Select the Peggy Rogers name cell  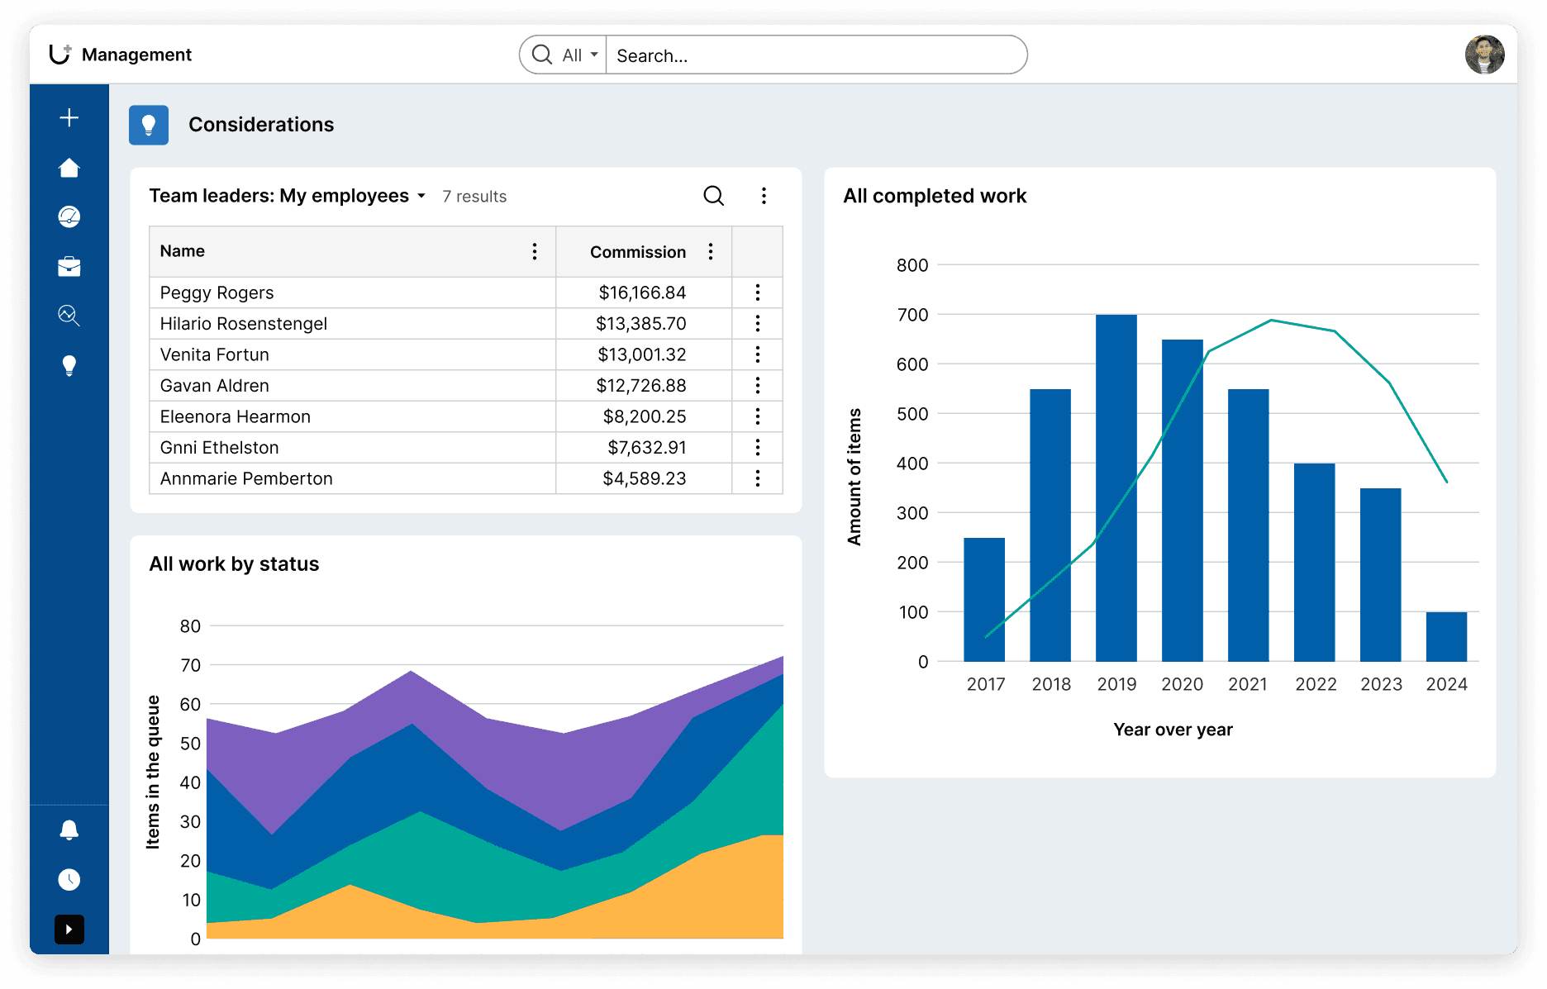[x=353, y=292]
